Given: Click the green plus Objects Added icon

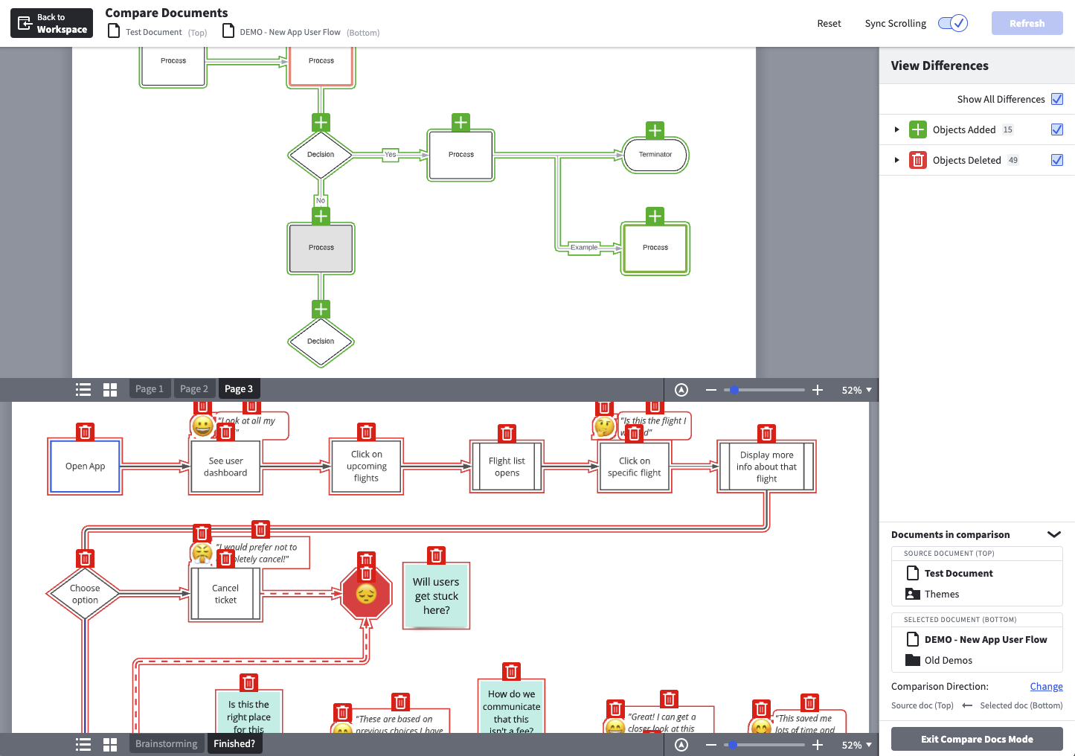Looking at the screenshot, I should pos(917,129).
